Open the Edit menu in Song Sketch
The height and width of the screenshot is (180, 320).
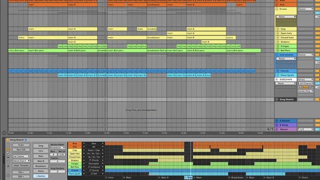click(x=21, y=176)
